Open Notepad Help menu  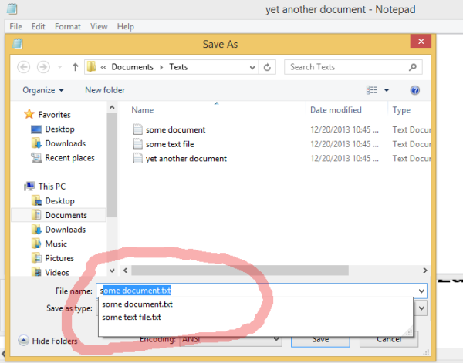[126, 26]
